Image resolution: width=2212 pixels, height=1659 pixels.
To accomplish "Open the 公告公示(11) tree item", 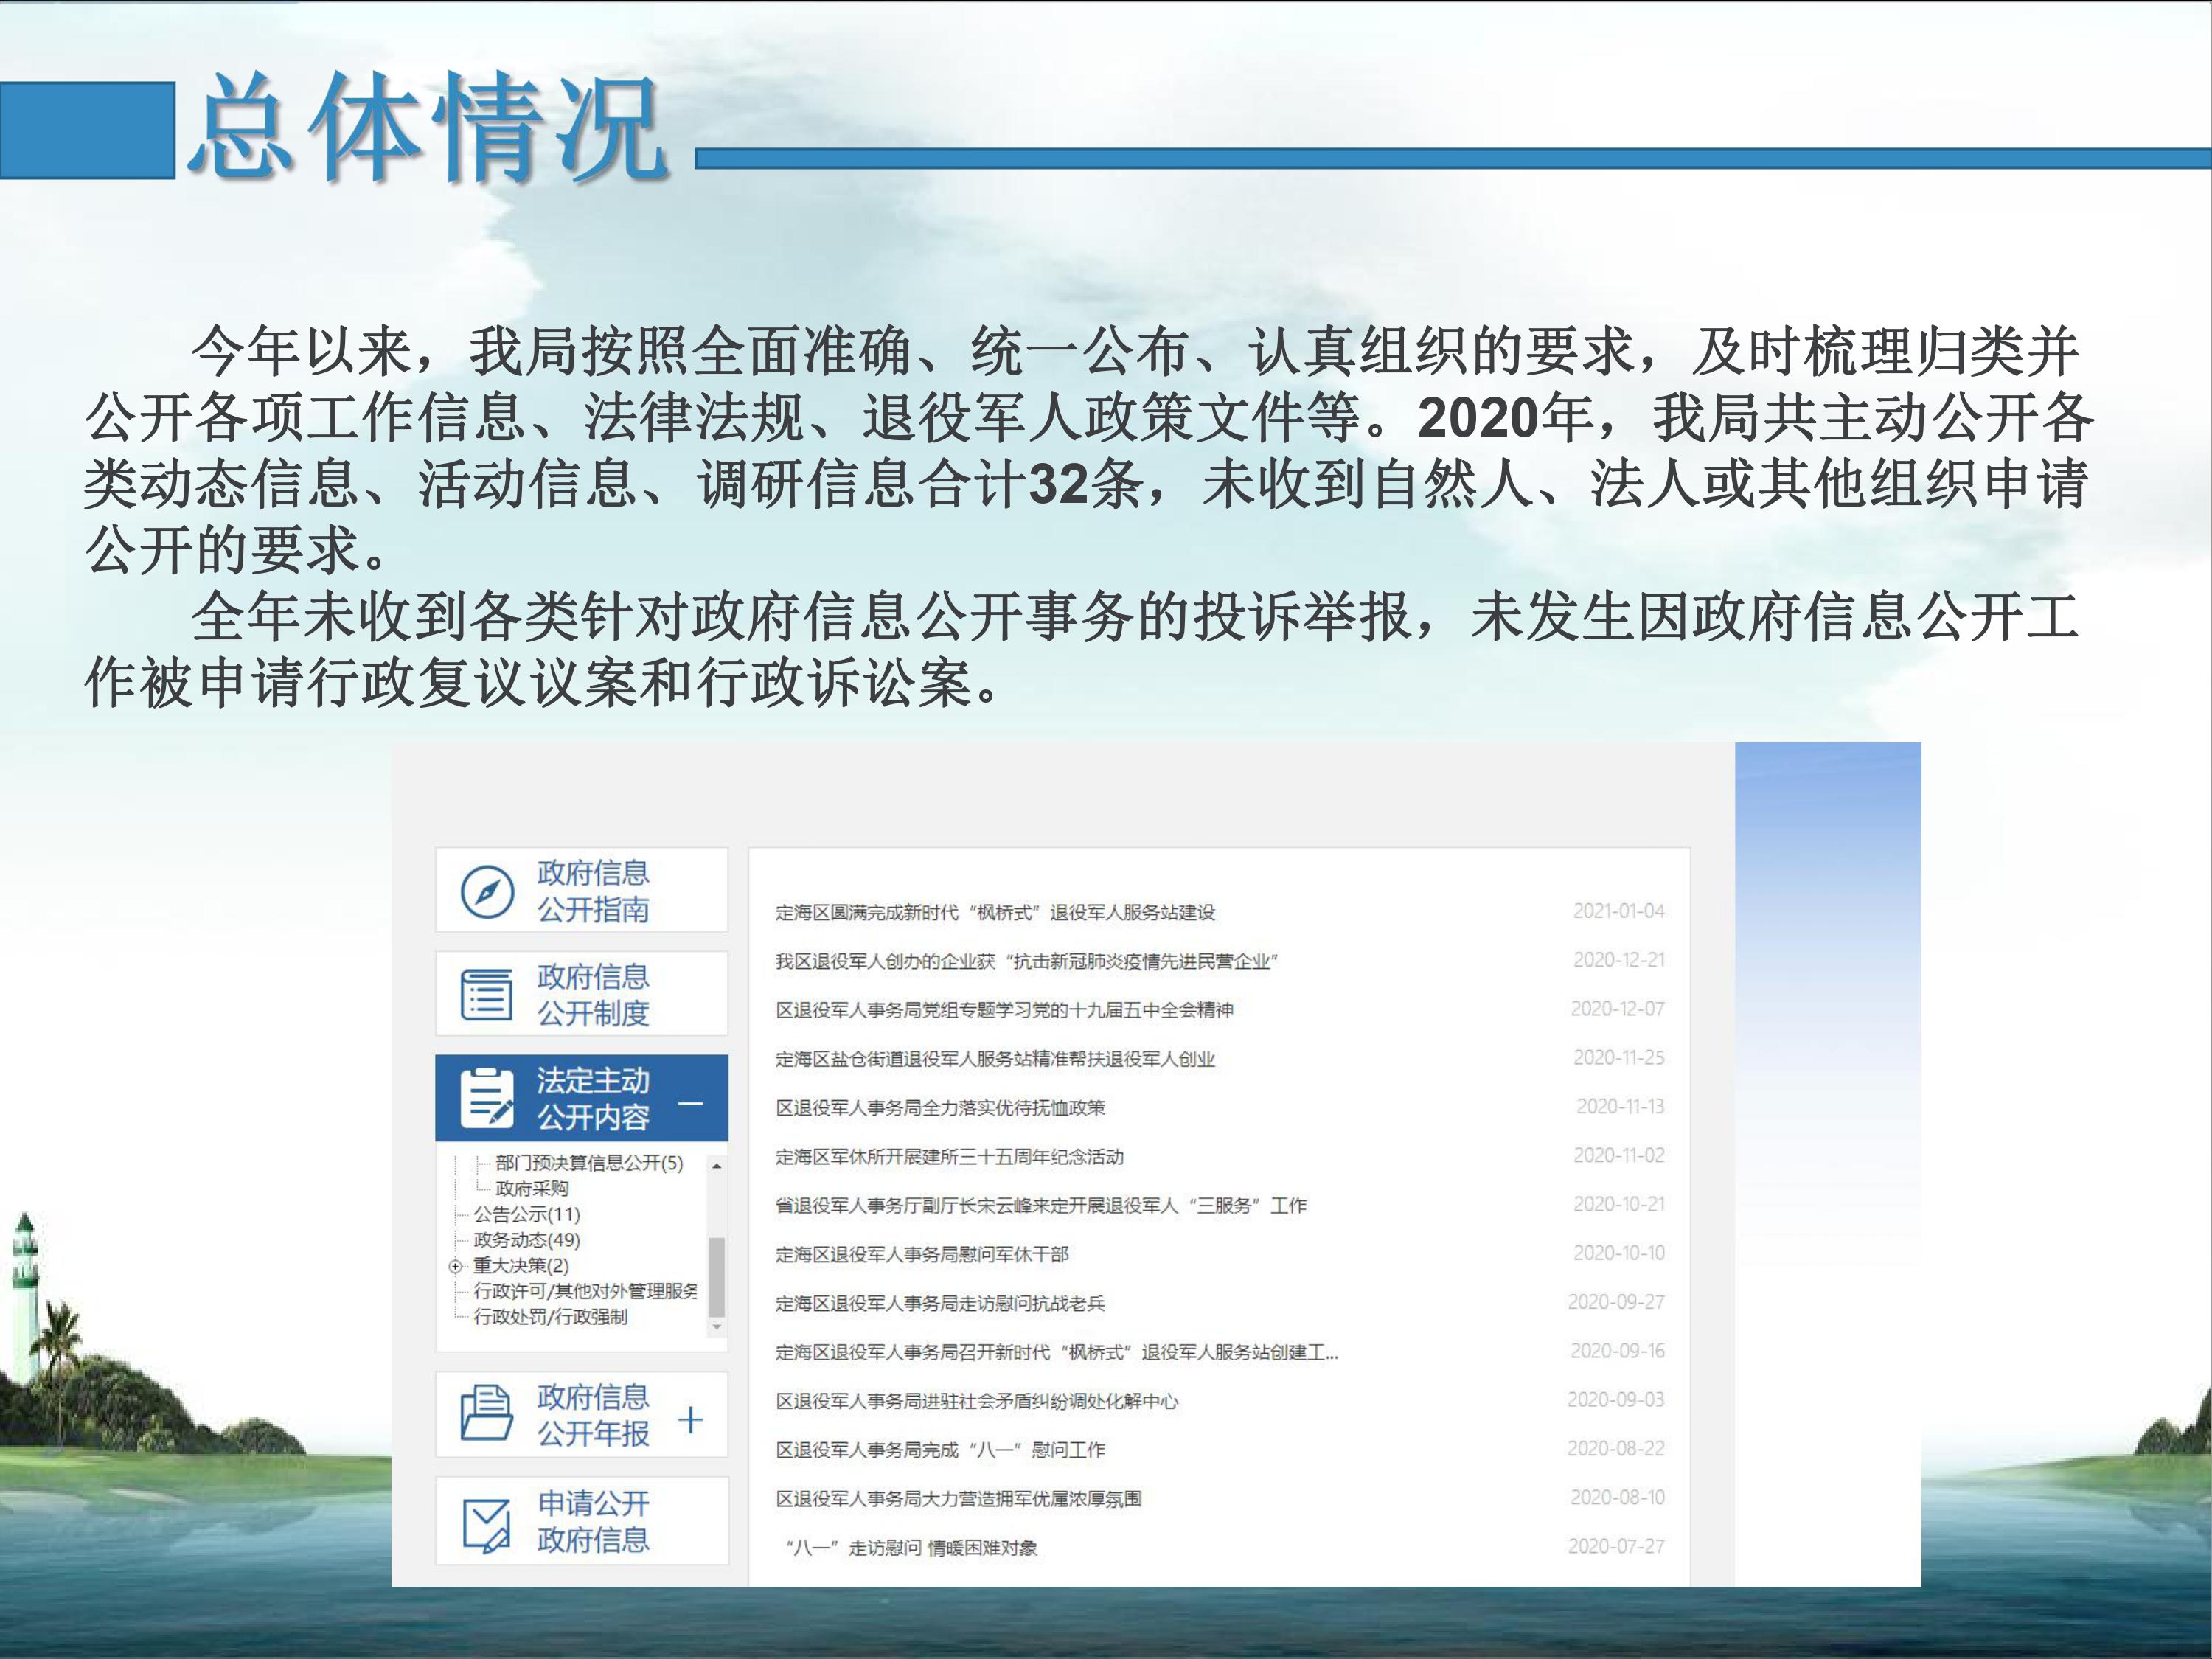I will pos(526,1214).
